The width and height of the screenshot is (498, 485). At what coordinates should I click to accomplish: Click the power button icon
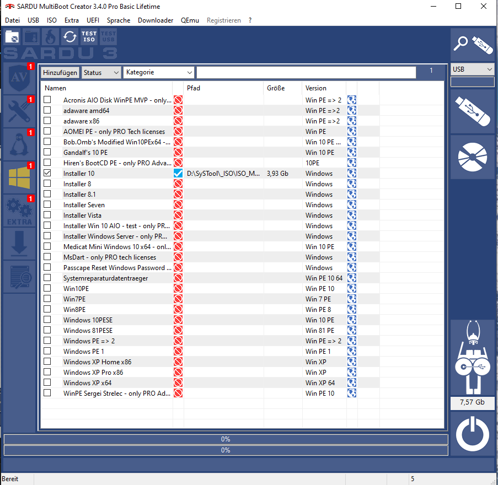tap(472, 434)
